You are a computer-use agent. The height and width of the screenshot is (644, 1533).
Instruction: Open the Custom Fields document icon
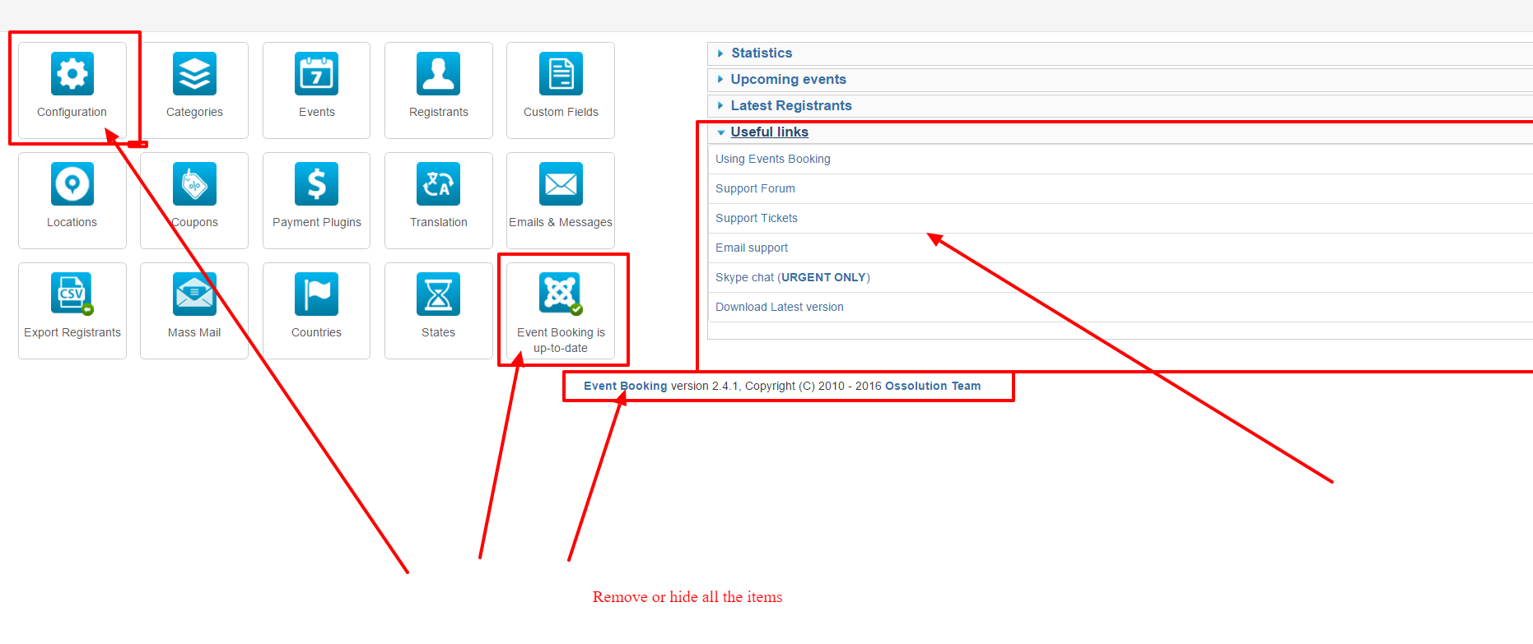point(561,74)
